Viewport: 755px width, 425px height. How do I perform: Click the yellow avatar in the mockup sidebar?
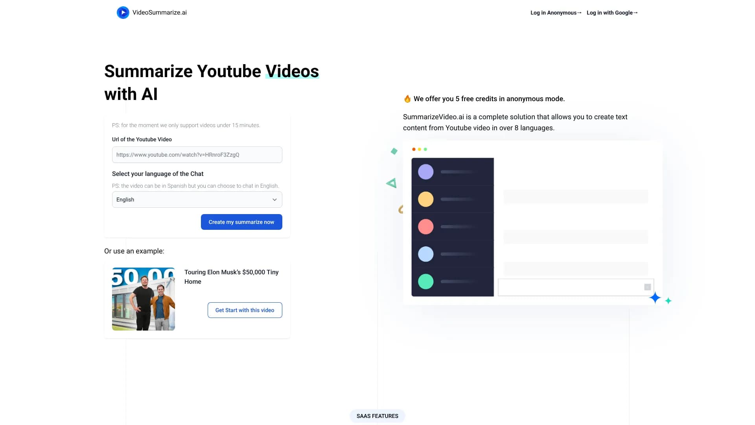pyautogui.click(x=425, y=199)
